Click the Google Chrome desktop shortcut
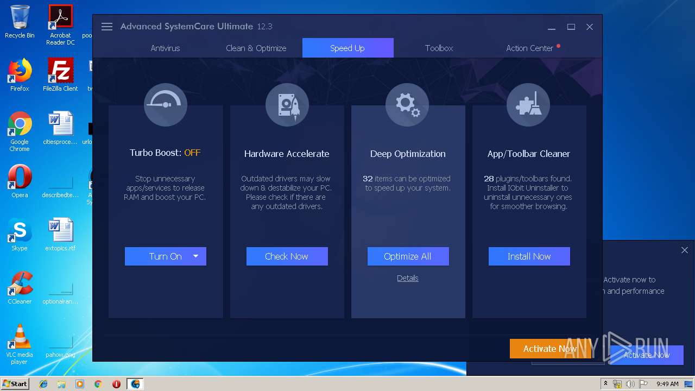This screenshot has width=695, height=391. pos(20,131)
